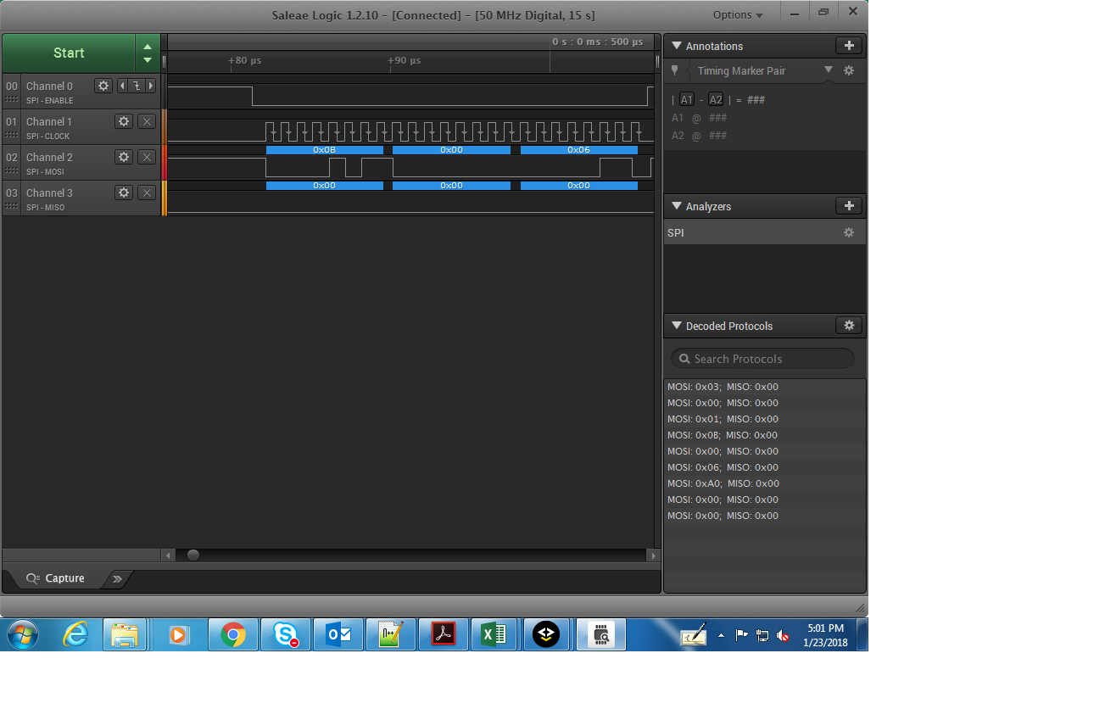The height and width of the screenshot is (709, 1105).
Task: Select Channel 2 SPI - MOSI label
Action: (45, 172)
